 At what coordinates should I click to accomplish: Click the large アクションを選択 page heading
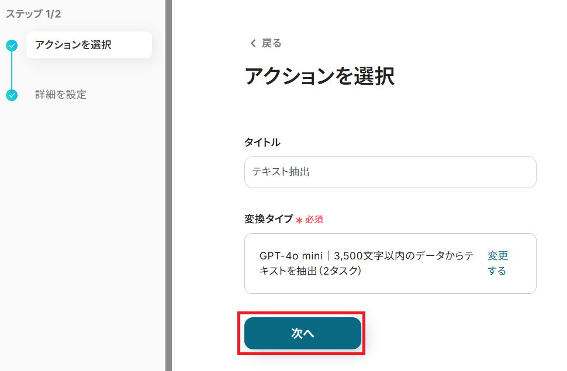tap(319, 77)
